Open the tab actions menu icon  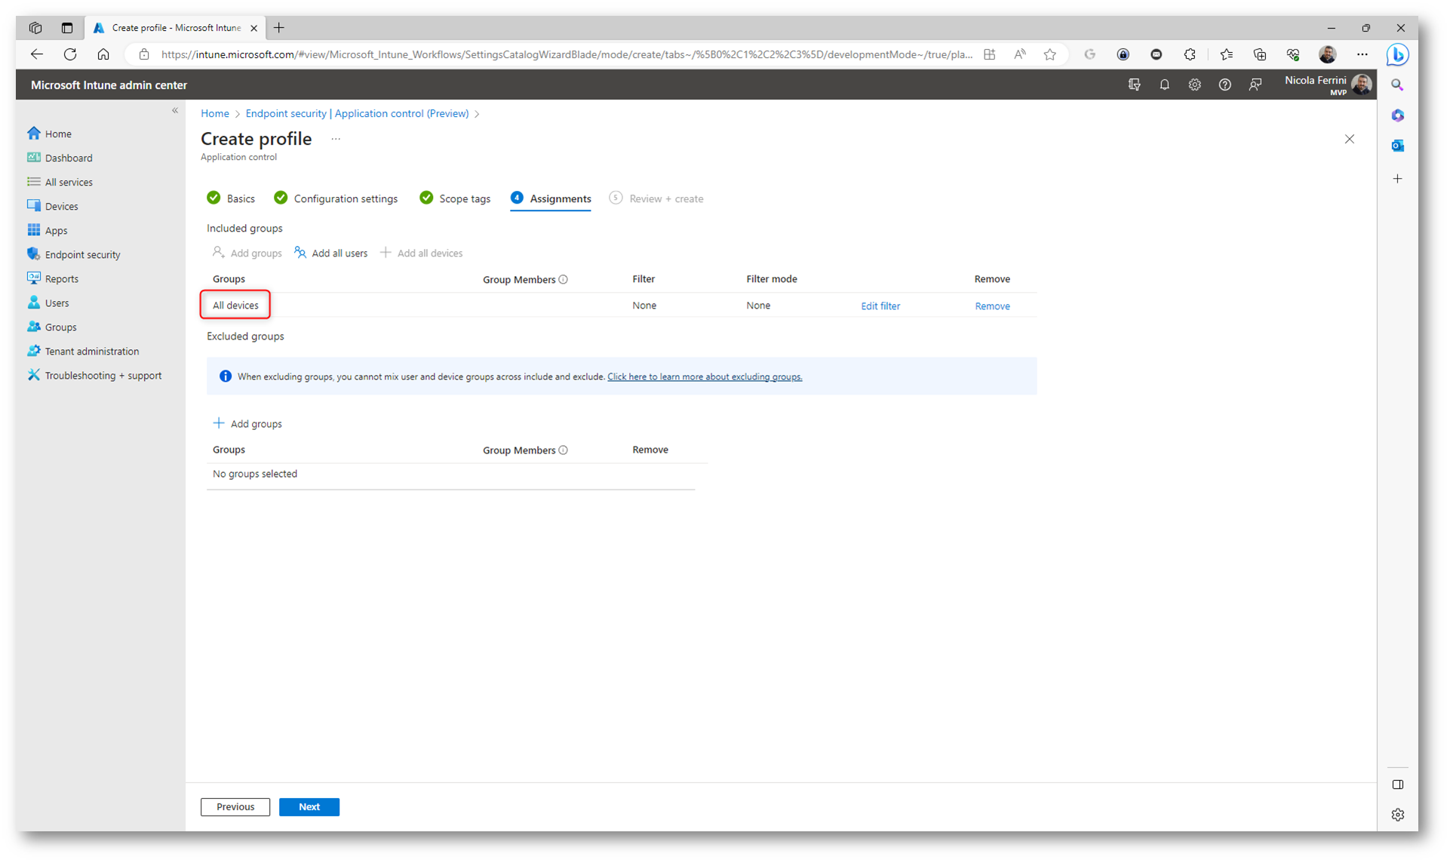click(67, 28)
